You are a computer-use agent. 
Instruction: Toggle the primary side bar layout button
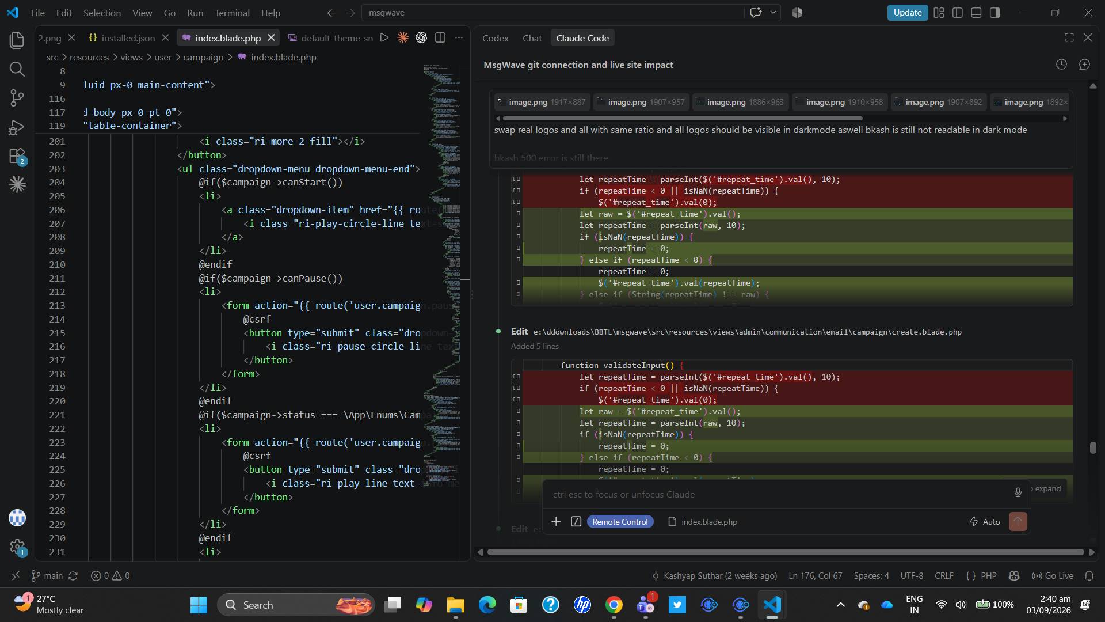(x=958, y=12)
